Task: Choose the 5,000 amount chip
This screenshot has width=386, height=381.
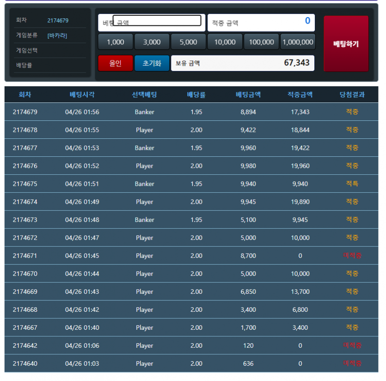Action: (x=188, y=42)
